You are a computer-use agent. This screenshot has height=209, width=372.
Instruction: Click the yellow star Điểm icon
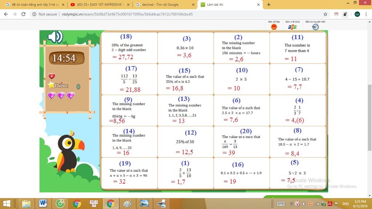[51, 85]
